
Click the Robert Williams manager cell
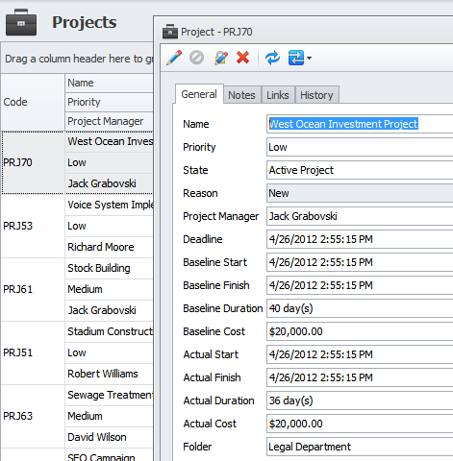click(x=109, y=374)
